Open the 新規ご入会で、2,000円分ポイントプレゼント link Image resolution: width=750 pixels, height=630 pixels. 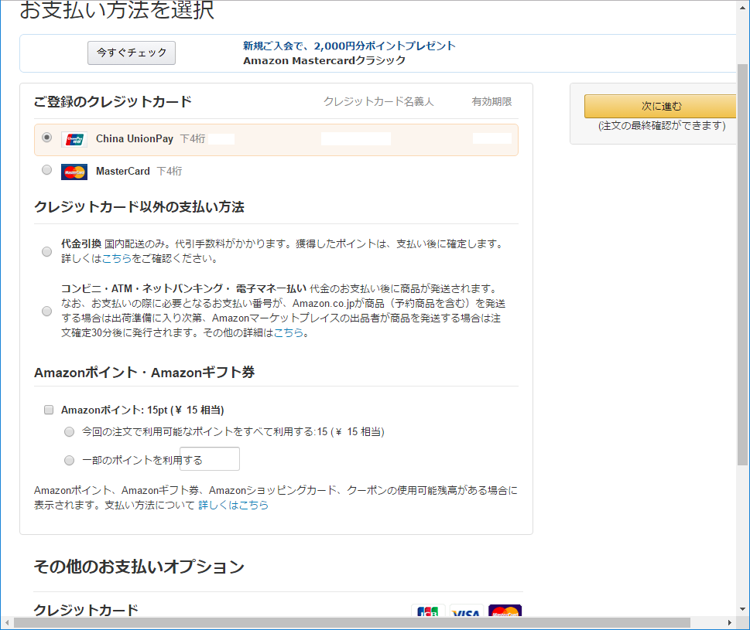(x=349, y=46)
